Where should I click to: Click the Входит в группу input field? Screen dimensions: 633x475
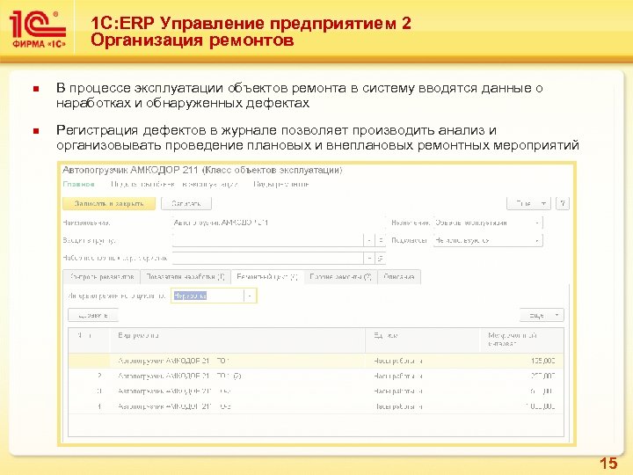pyautogui.click(x=267, y=240)
